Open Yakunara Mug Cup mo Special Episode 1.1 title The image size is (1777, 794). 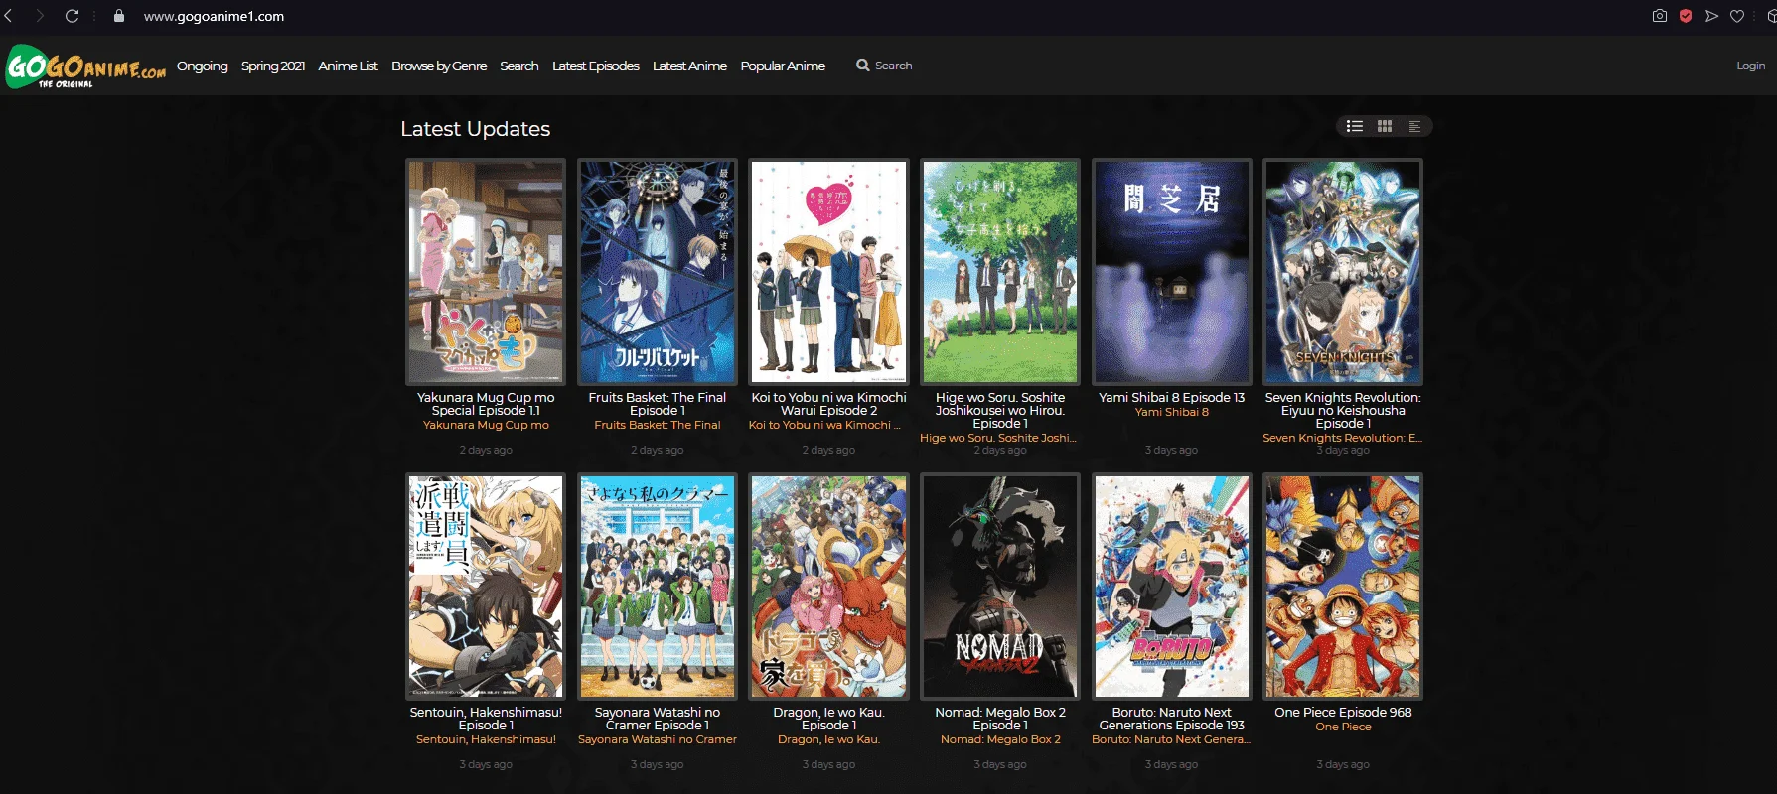coord(486,404)
